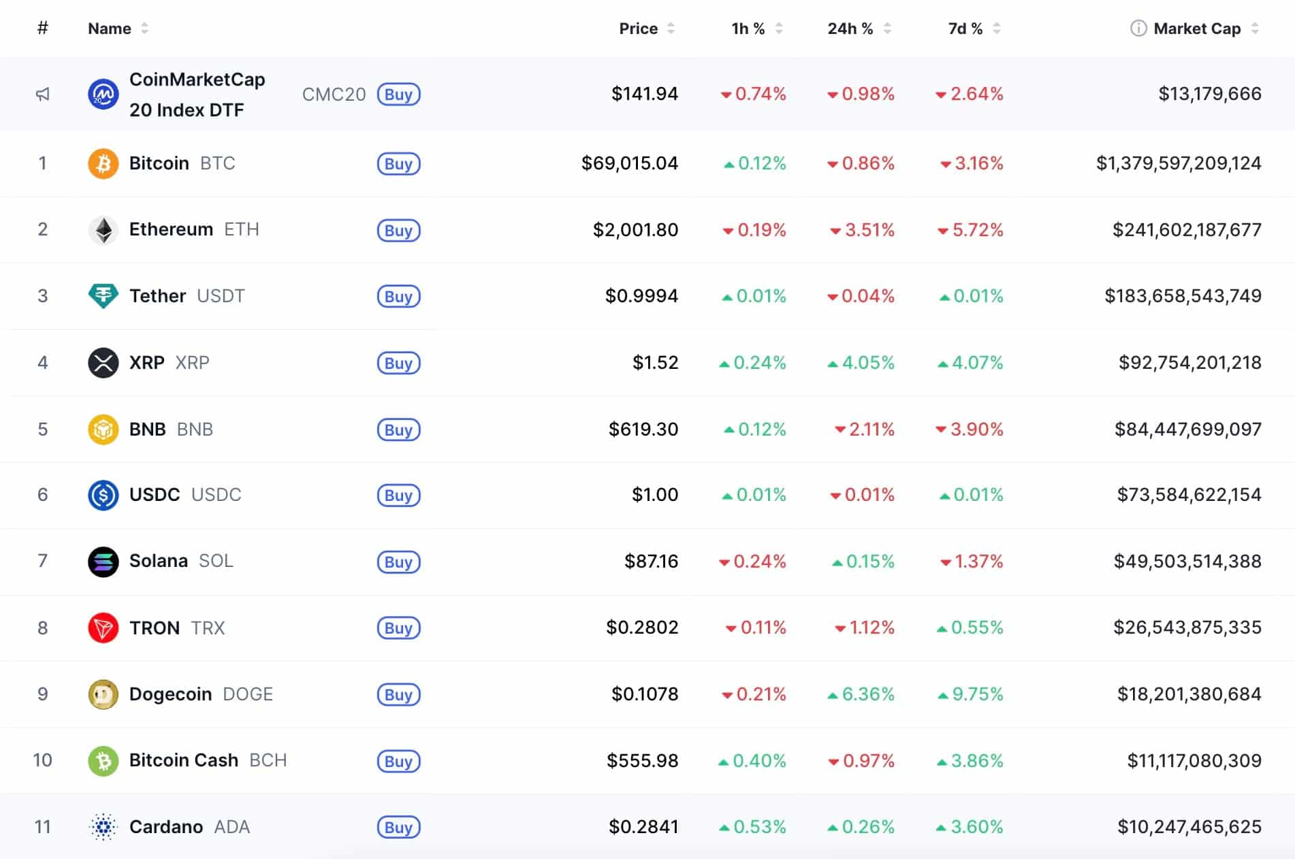Screen dimensions: 1295x859
Task: Click the Bitcoin BTC logo
Action: point(103,163)
